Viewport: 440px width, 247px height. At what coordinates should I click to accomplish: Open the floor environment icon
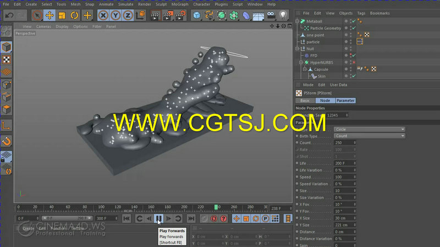click(x=258, y=15)
